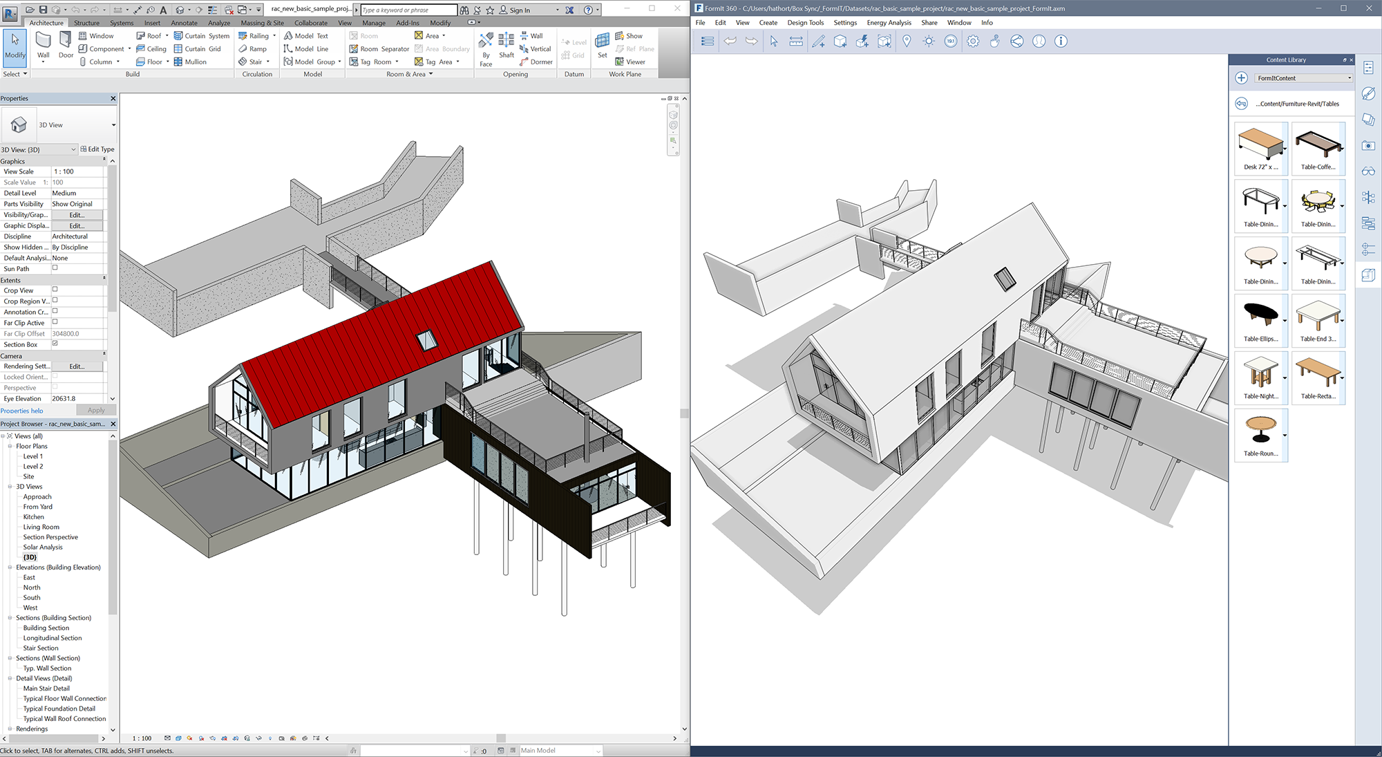Open the Materials paintbrush panel in FormIt

(x=1368, y=93)
